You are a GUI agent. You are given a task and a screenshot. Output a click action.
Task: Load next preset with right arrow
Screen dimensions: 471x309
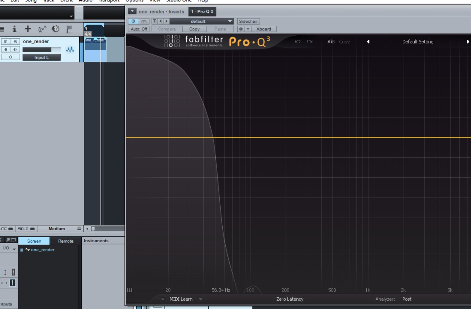tap(166, 21)
